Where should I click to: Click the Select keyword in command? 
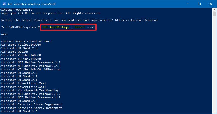[80, 27]
